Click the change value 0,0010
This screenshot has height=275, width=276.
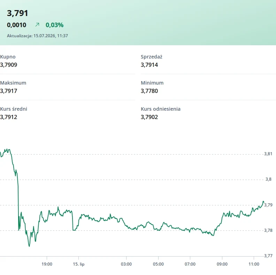coord(16,25)
